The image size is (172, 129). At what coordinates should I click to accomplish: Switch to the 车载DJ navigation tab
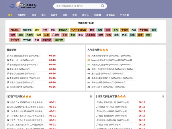(97, 15)
